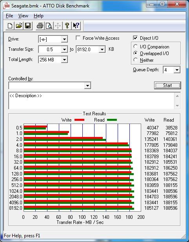Click the 128.0 row red write bar
This screenshot has height=242, width=189.
[x=78, y=172]
